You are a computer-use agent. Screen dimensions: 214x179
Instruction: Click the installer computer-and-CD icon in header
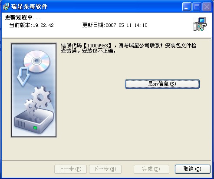coord(200,24)
